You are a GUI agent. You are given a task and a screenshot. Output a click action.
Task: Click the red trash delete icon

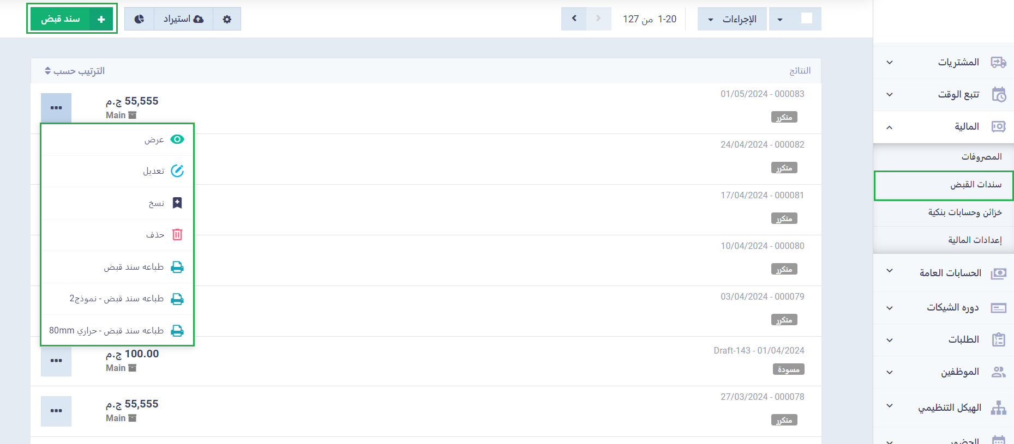[177, 235]
